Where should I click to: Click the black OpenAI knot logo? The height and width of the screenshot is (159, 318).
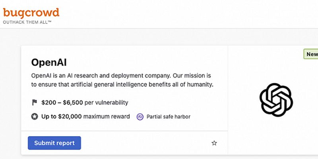(276, 100)
